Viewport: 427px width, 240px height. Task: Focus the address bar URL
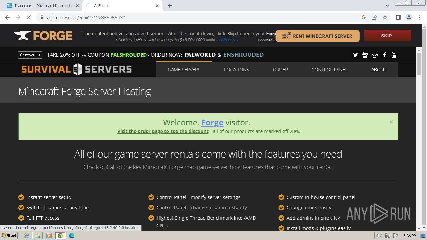click(86, 17)
